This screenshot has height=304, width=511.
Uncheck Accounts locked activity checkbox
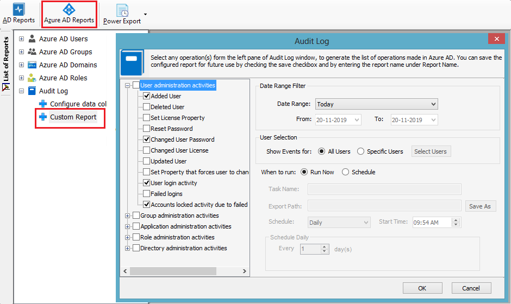tap(147, 205)
